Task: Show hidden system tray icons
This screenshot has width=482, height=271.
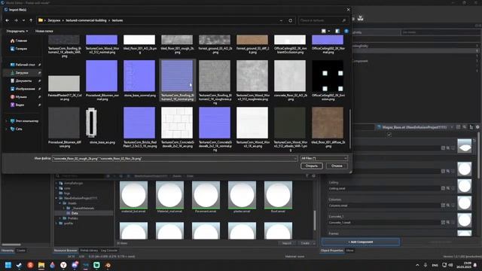Action: [x=417, y=265]
